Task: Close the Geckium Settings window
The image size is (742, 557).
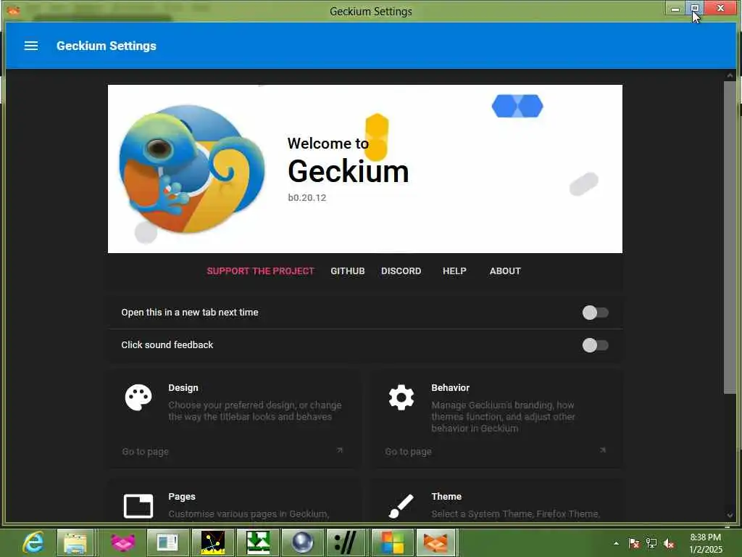Action: coord(721,9)
